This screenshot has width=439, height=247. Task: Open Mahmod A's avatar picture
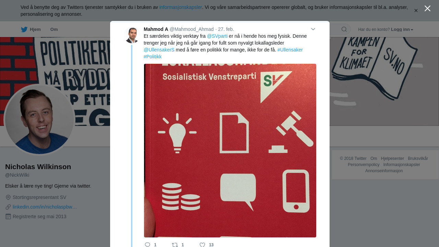click(132, 35)
